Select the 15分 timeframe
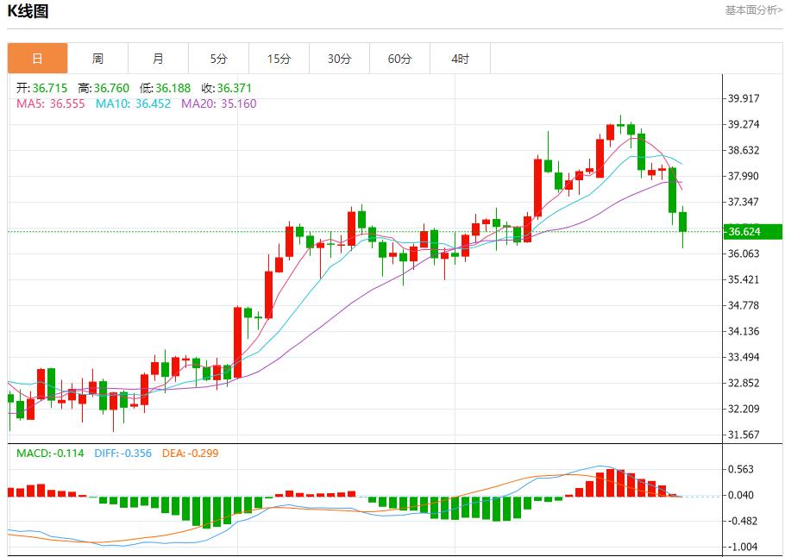Screen dimensions: 785x557 tap(279, 58)
